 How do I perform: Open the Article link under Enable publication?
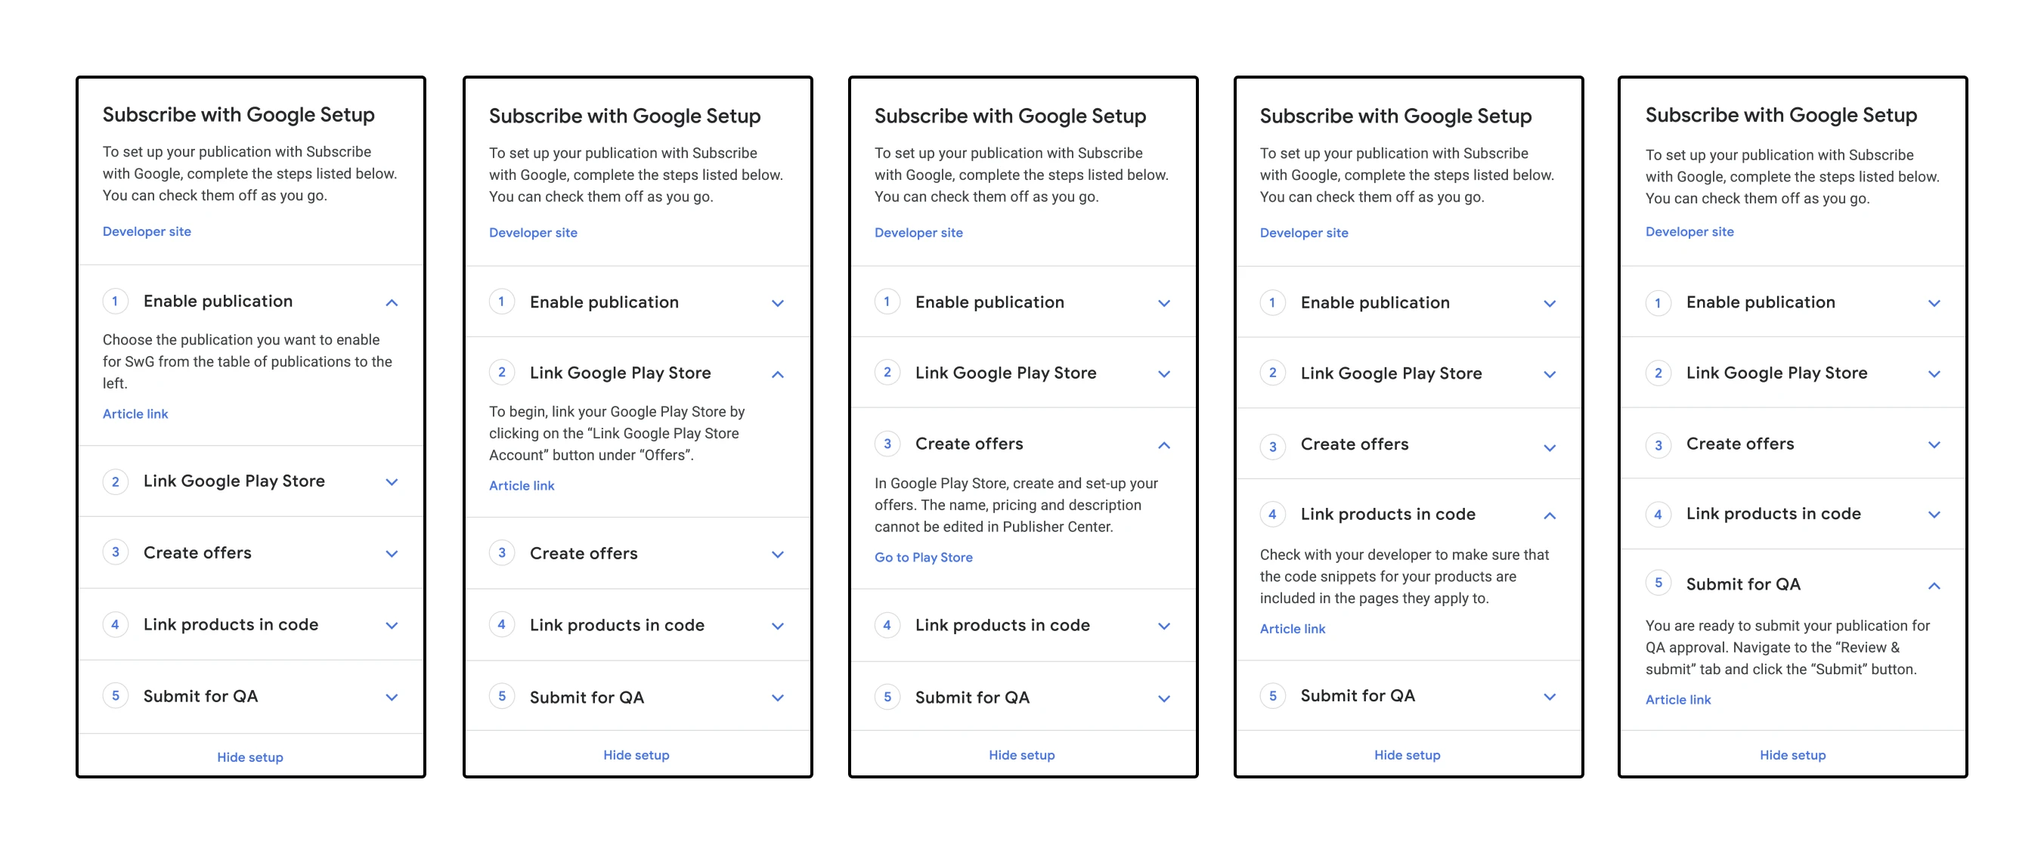[135, 413]
